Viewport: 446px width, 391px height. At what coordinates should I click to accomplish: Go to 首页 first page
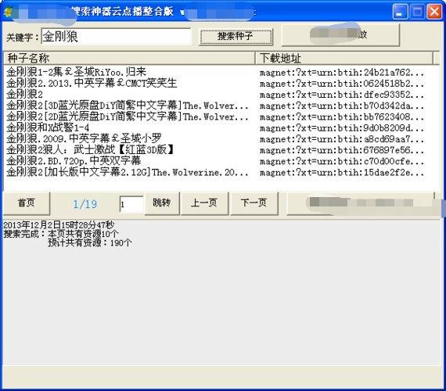[26, 203]
